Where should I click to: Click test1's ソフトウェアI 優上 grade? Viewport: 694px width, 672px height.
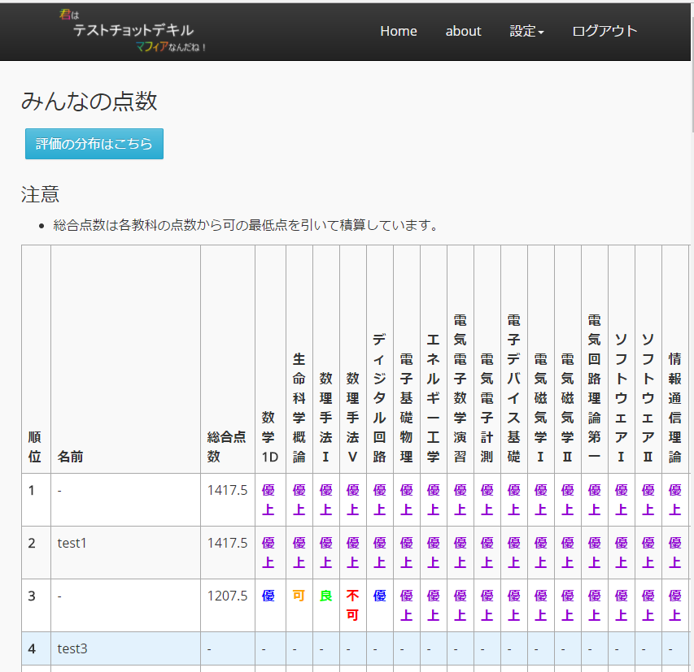tap(621, 553)
